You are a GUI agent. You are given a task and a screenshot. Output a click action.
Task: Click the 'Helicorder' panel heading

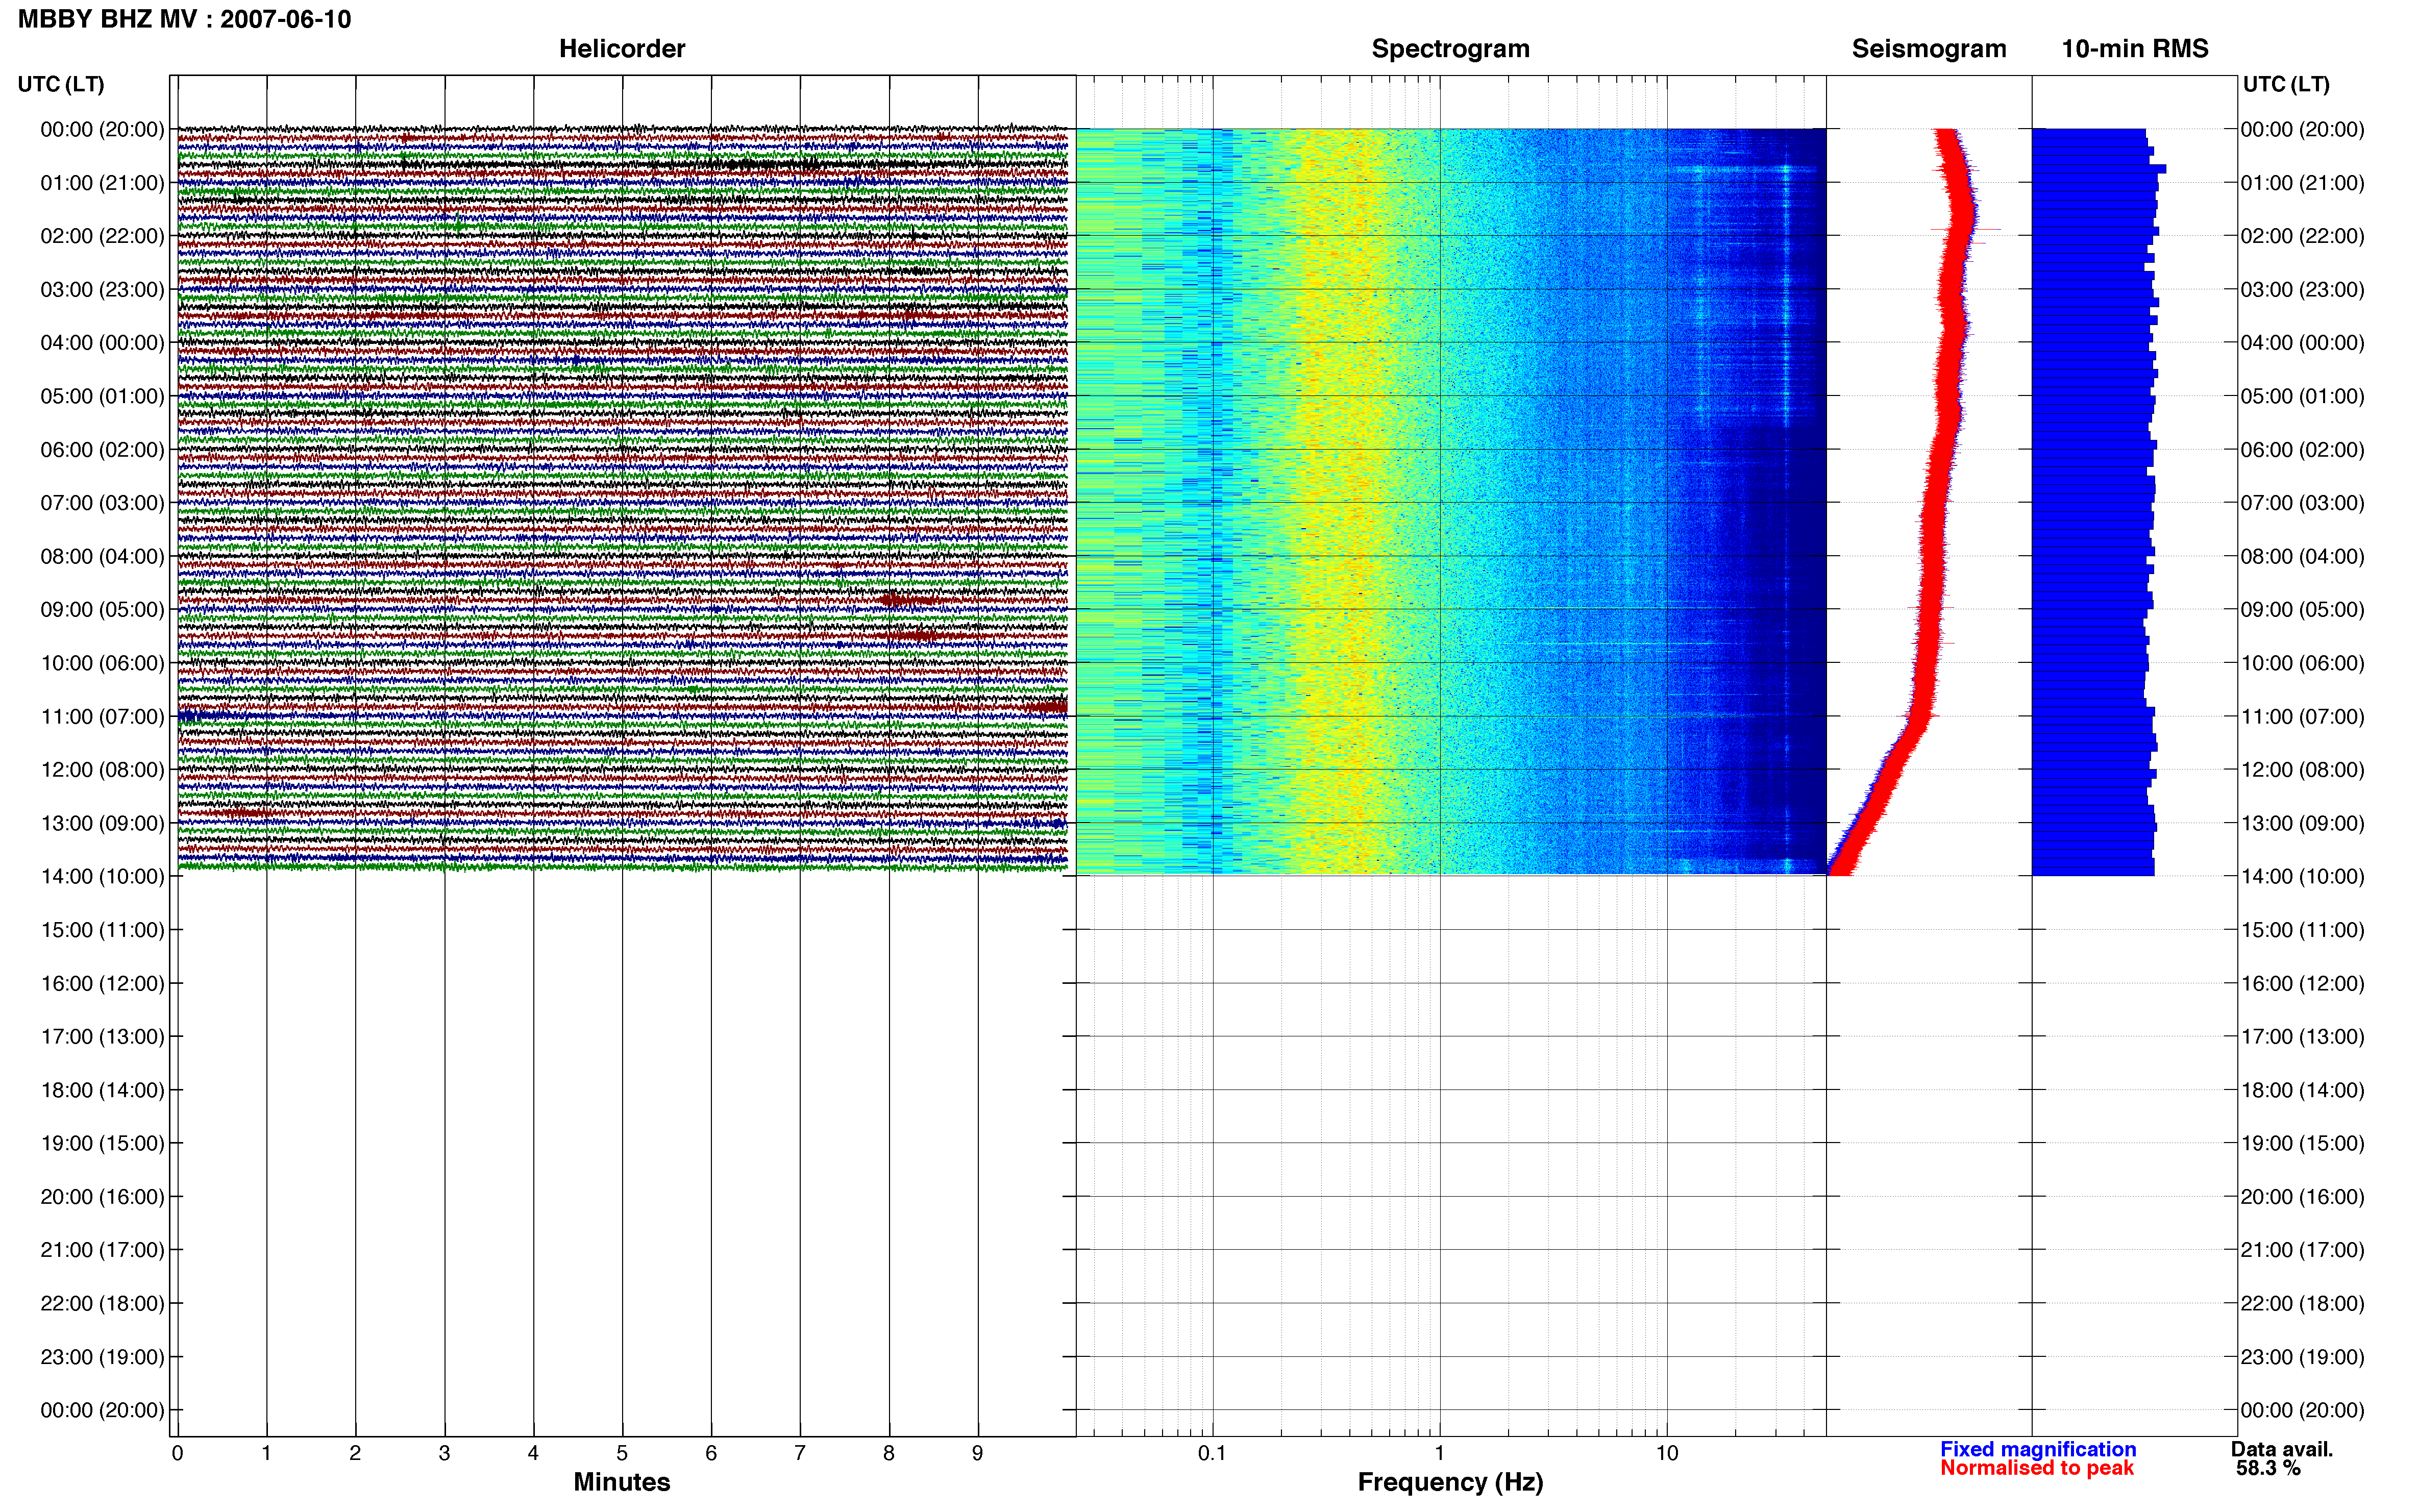click(622, 48)
